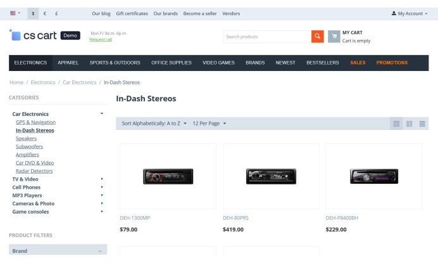Open 12 Per Page dropdown
438x263 pixels.
coord(210,124)
